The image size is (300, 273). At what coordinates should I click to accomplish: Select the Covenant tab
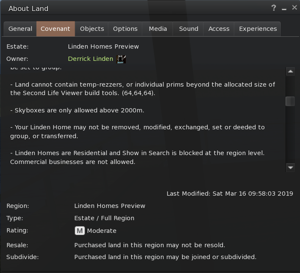pyautogui.click(x=56, y=29)
